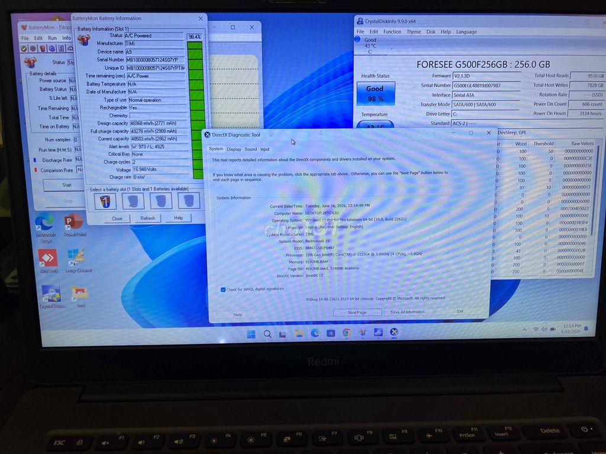This screenshot has width=606, height=454.
Task: Click Firmware field V2.1.3D in CrystalDiskInfo
Action: point(486,76)
